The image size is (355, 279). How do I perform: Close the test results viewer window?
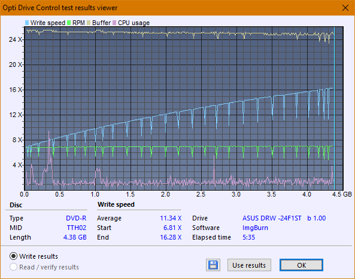pos(345,8)
